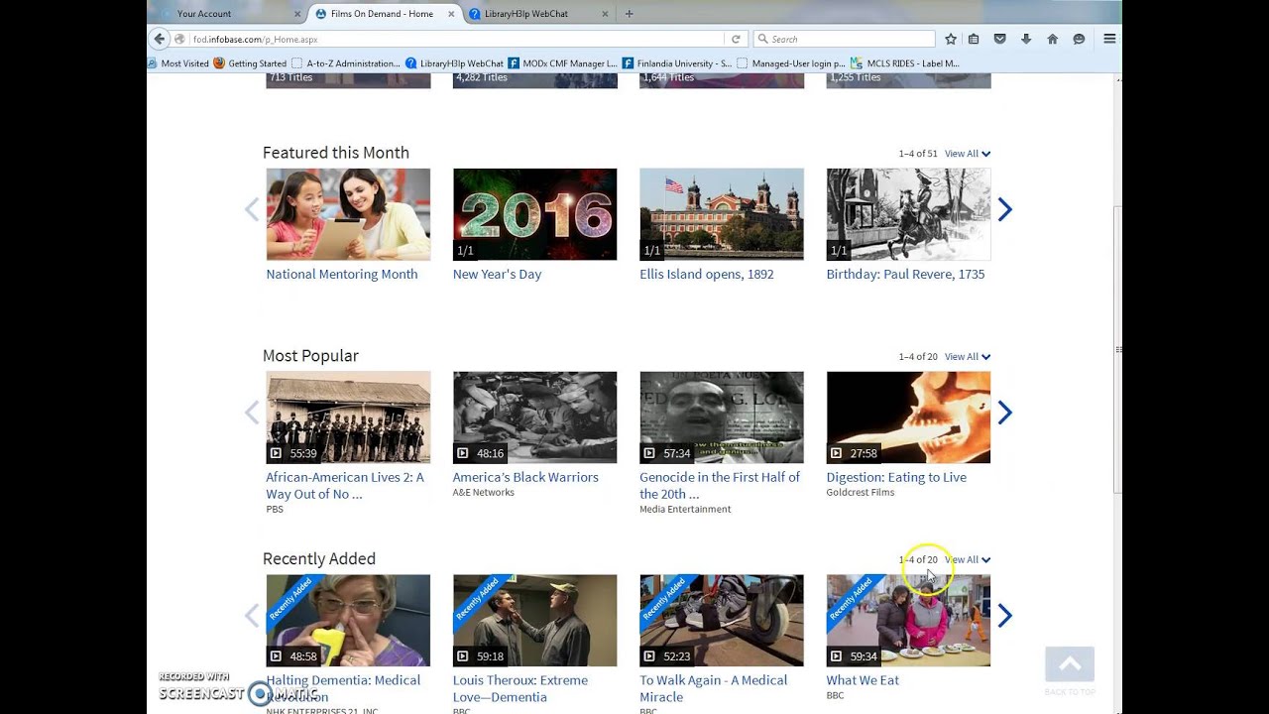Open the A-to-Z Administration bookmark
1269x714 pixels.
(346, 63)
